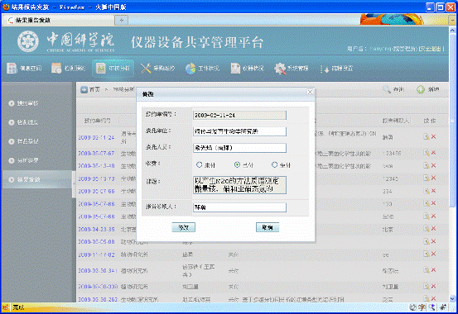Click the green plus 新增 icon
The image size is (458, 314).
(x=421, y=89)
